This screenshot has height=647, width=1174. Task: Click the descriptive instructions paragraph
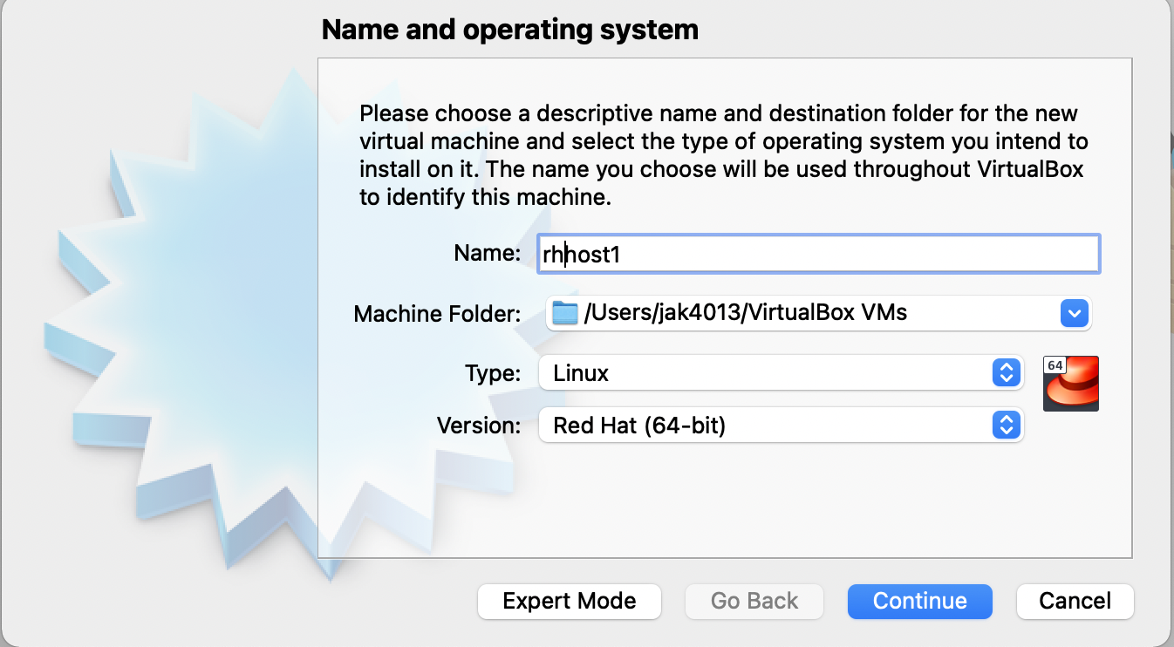click(x=724, y=155)
